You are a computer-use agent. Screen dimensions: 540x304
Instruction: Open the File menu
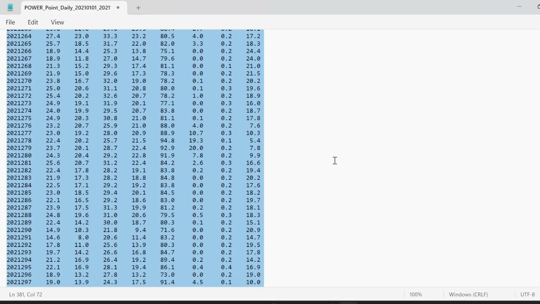click(x=11, y=22)
